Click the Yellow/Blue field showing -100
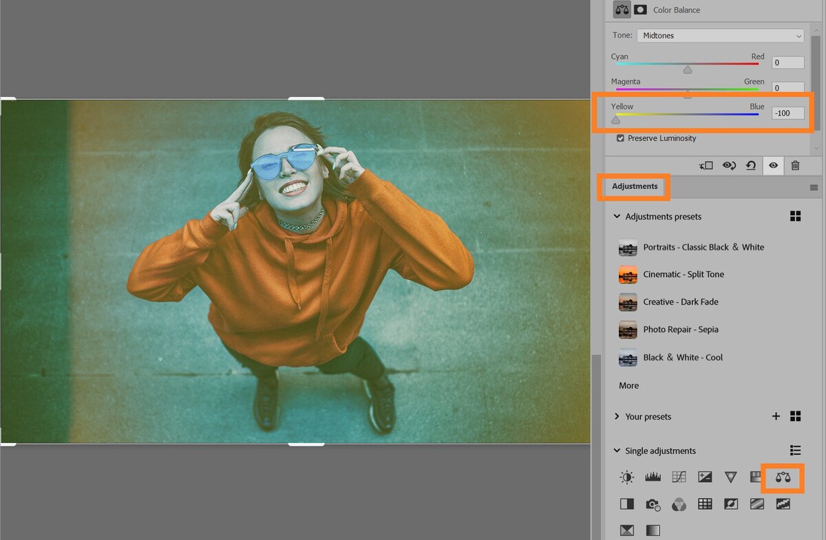The image size is (826, 540). 787,113
